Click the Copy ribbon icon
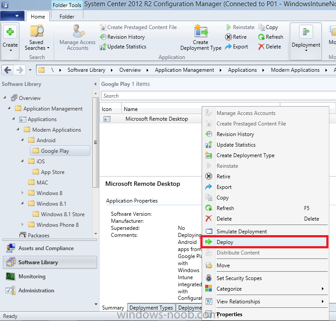 262,27
